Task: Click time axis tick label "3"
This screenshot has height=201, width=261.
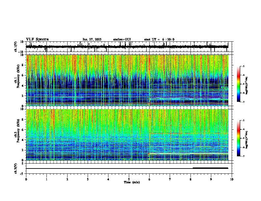Action: [x=88, y=179]
